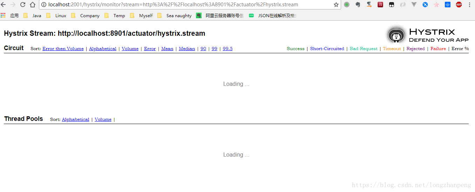Click the Hystrix Stream title heading
The width and height of the screenshot is (475, 192).
click(x=104, y=34)
